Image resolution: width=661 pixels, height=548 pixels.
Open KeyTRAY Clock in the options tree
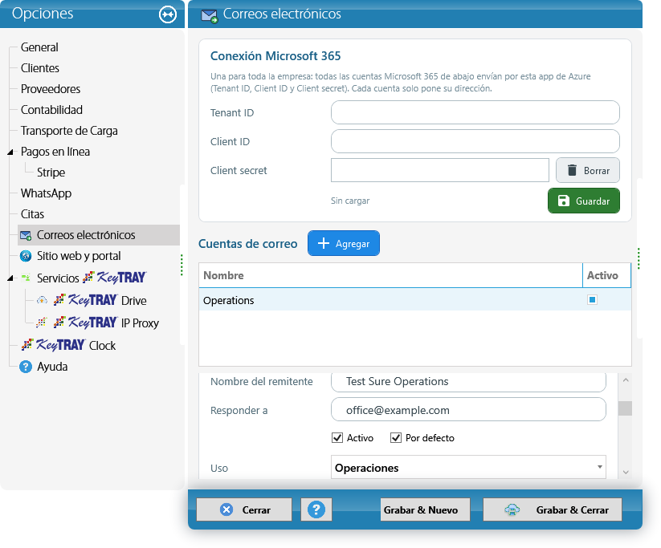(x=68, y=345)
